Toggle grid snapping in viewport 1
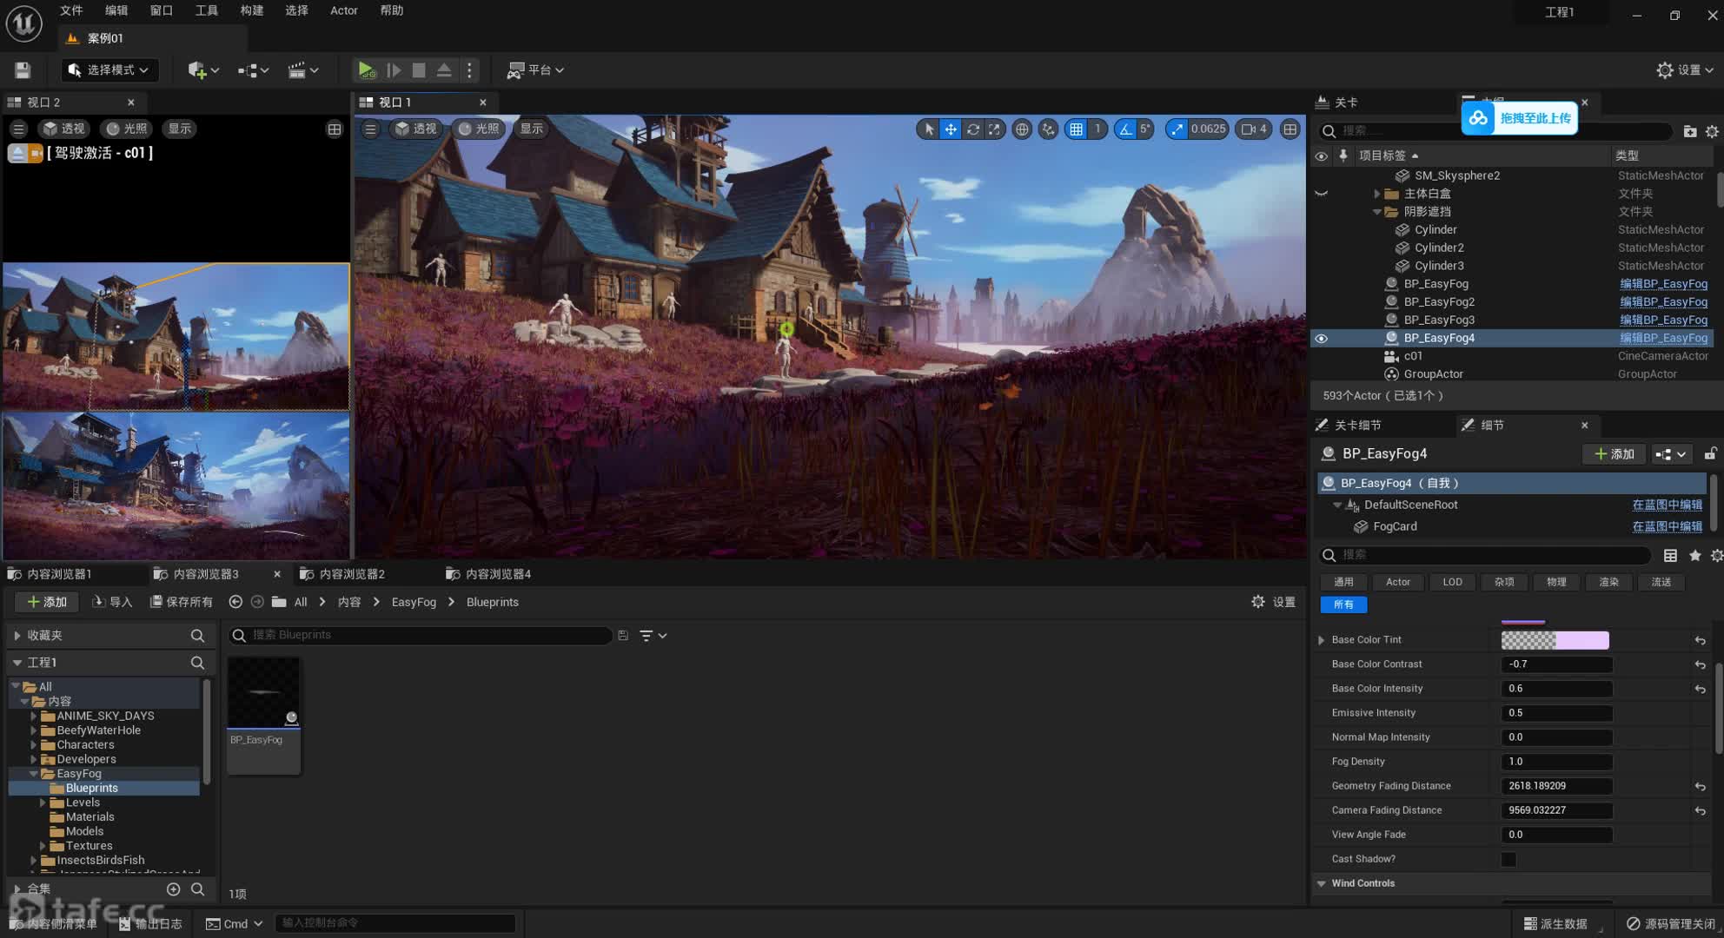Viewport: 1724px width, 938px height. (x=1076, y=129)
